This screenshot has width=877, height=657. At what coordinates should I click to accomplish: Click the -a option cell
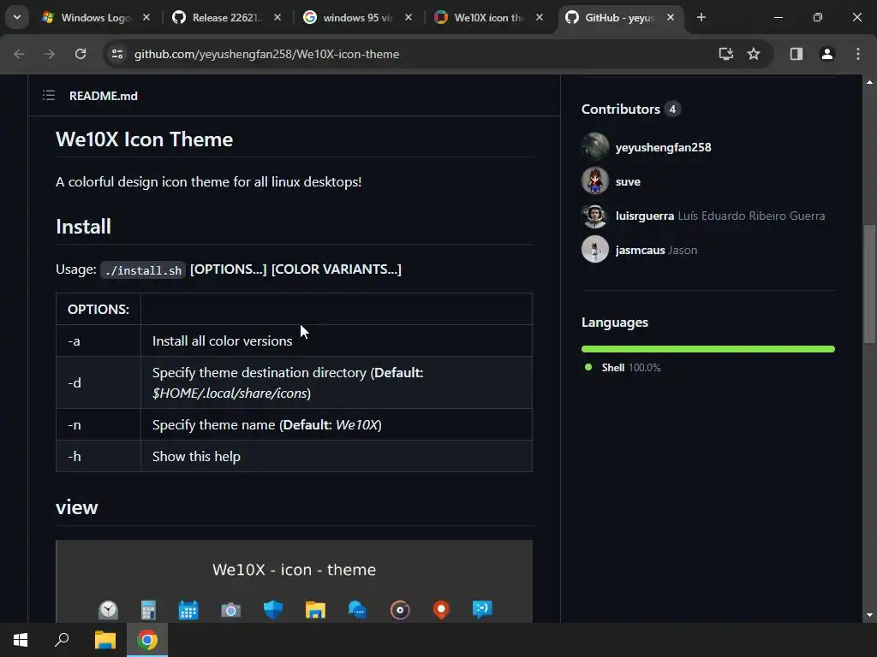98,340
